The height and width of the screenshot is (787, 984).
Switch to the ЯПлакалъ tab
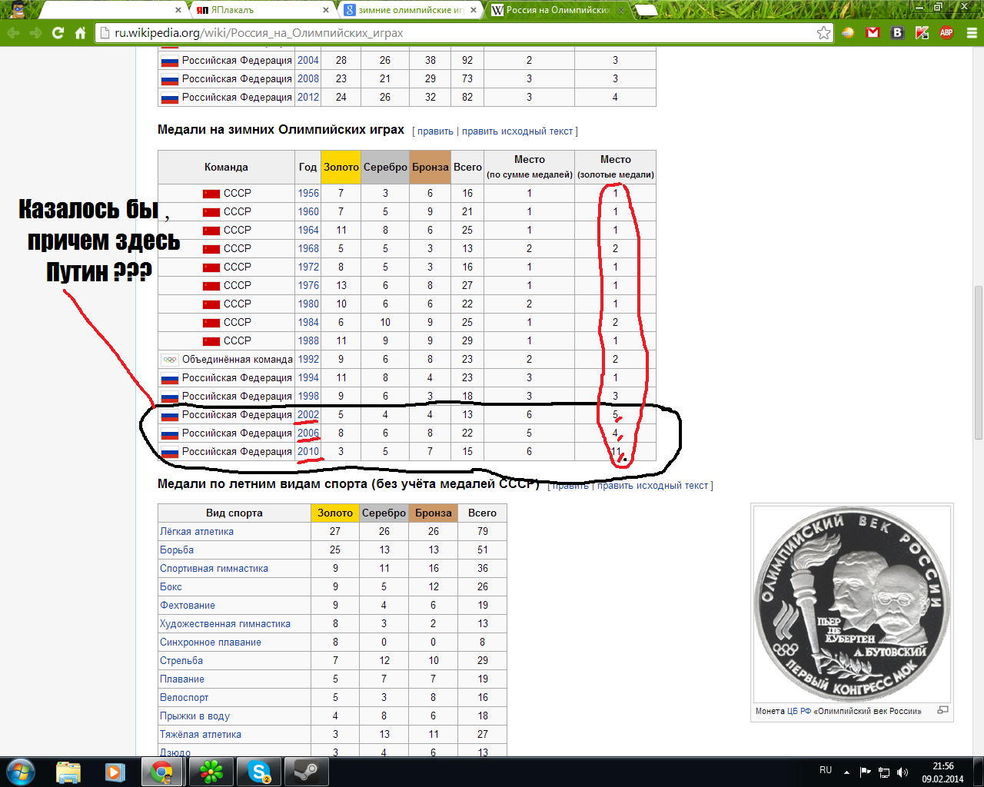point(261,10)
